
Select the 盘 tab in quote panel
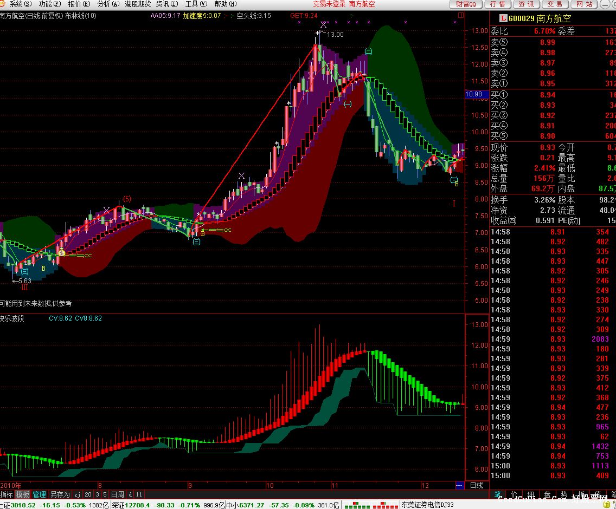pyautogui.click(x=547, y=494)
